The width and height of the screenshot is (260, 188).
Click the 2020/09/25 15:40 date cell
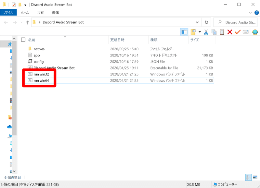click(x=124, y=49)
